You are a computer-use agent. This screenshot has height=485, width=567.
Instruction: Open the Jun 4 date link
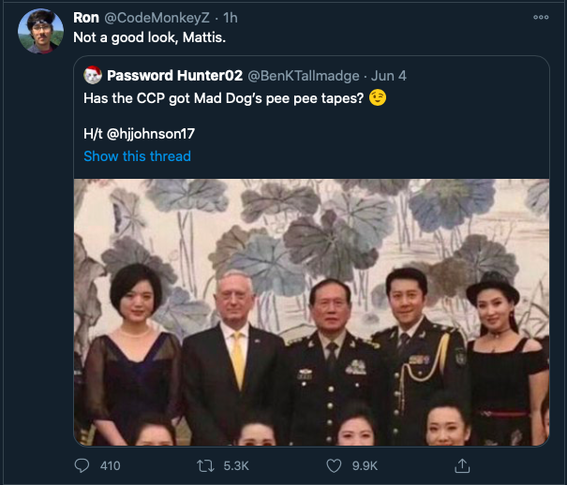[x=388, y=75]
